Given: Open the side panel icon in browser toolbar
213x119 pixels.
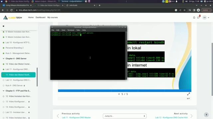Looking at the screenshot, I should click(x=194, y=10).
